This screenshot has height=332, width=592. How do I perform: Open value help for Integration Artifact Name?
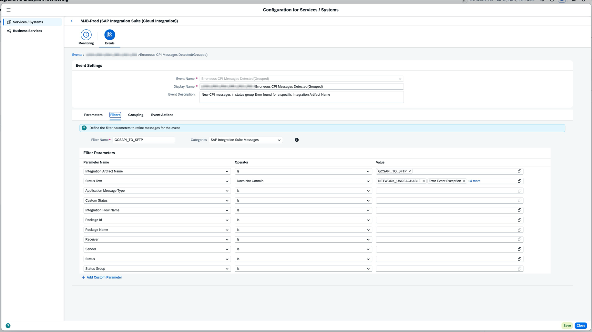click(519, 171)
